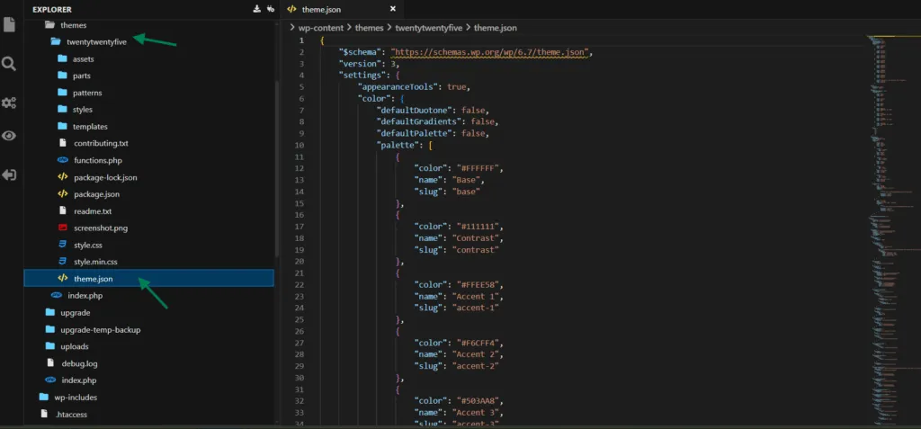The height and width of the screenshot is (429, 921).
Task: Open debug.log file
Action: tap(79, 363)
